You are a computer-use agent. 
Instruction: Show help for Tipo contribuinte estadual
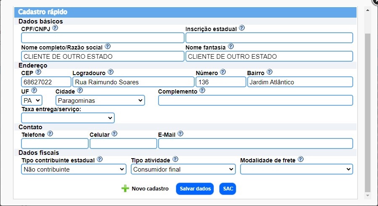pos(100,159)
